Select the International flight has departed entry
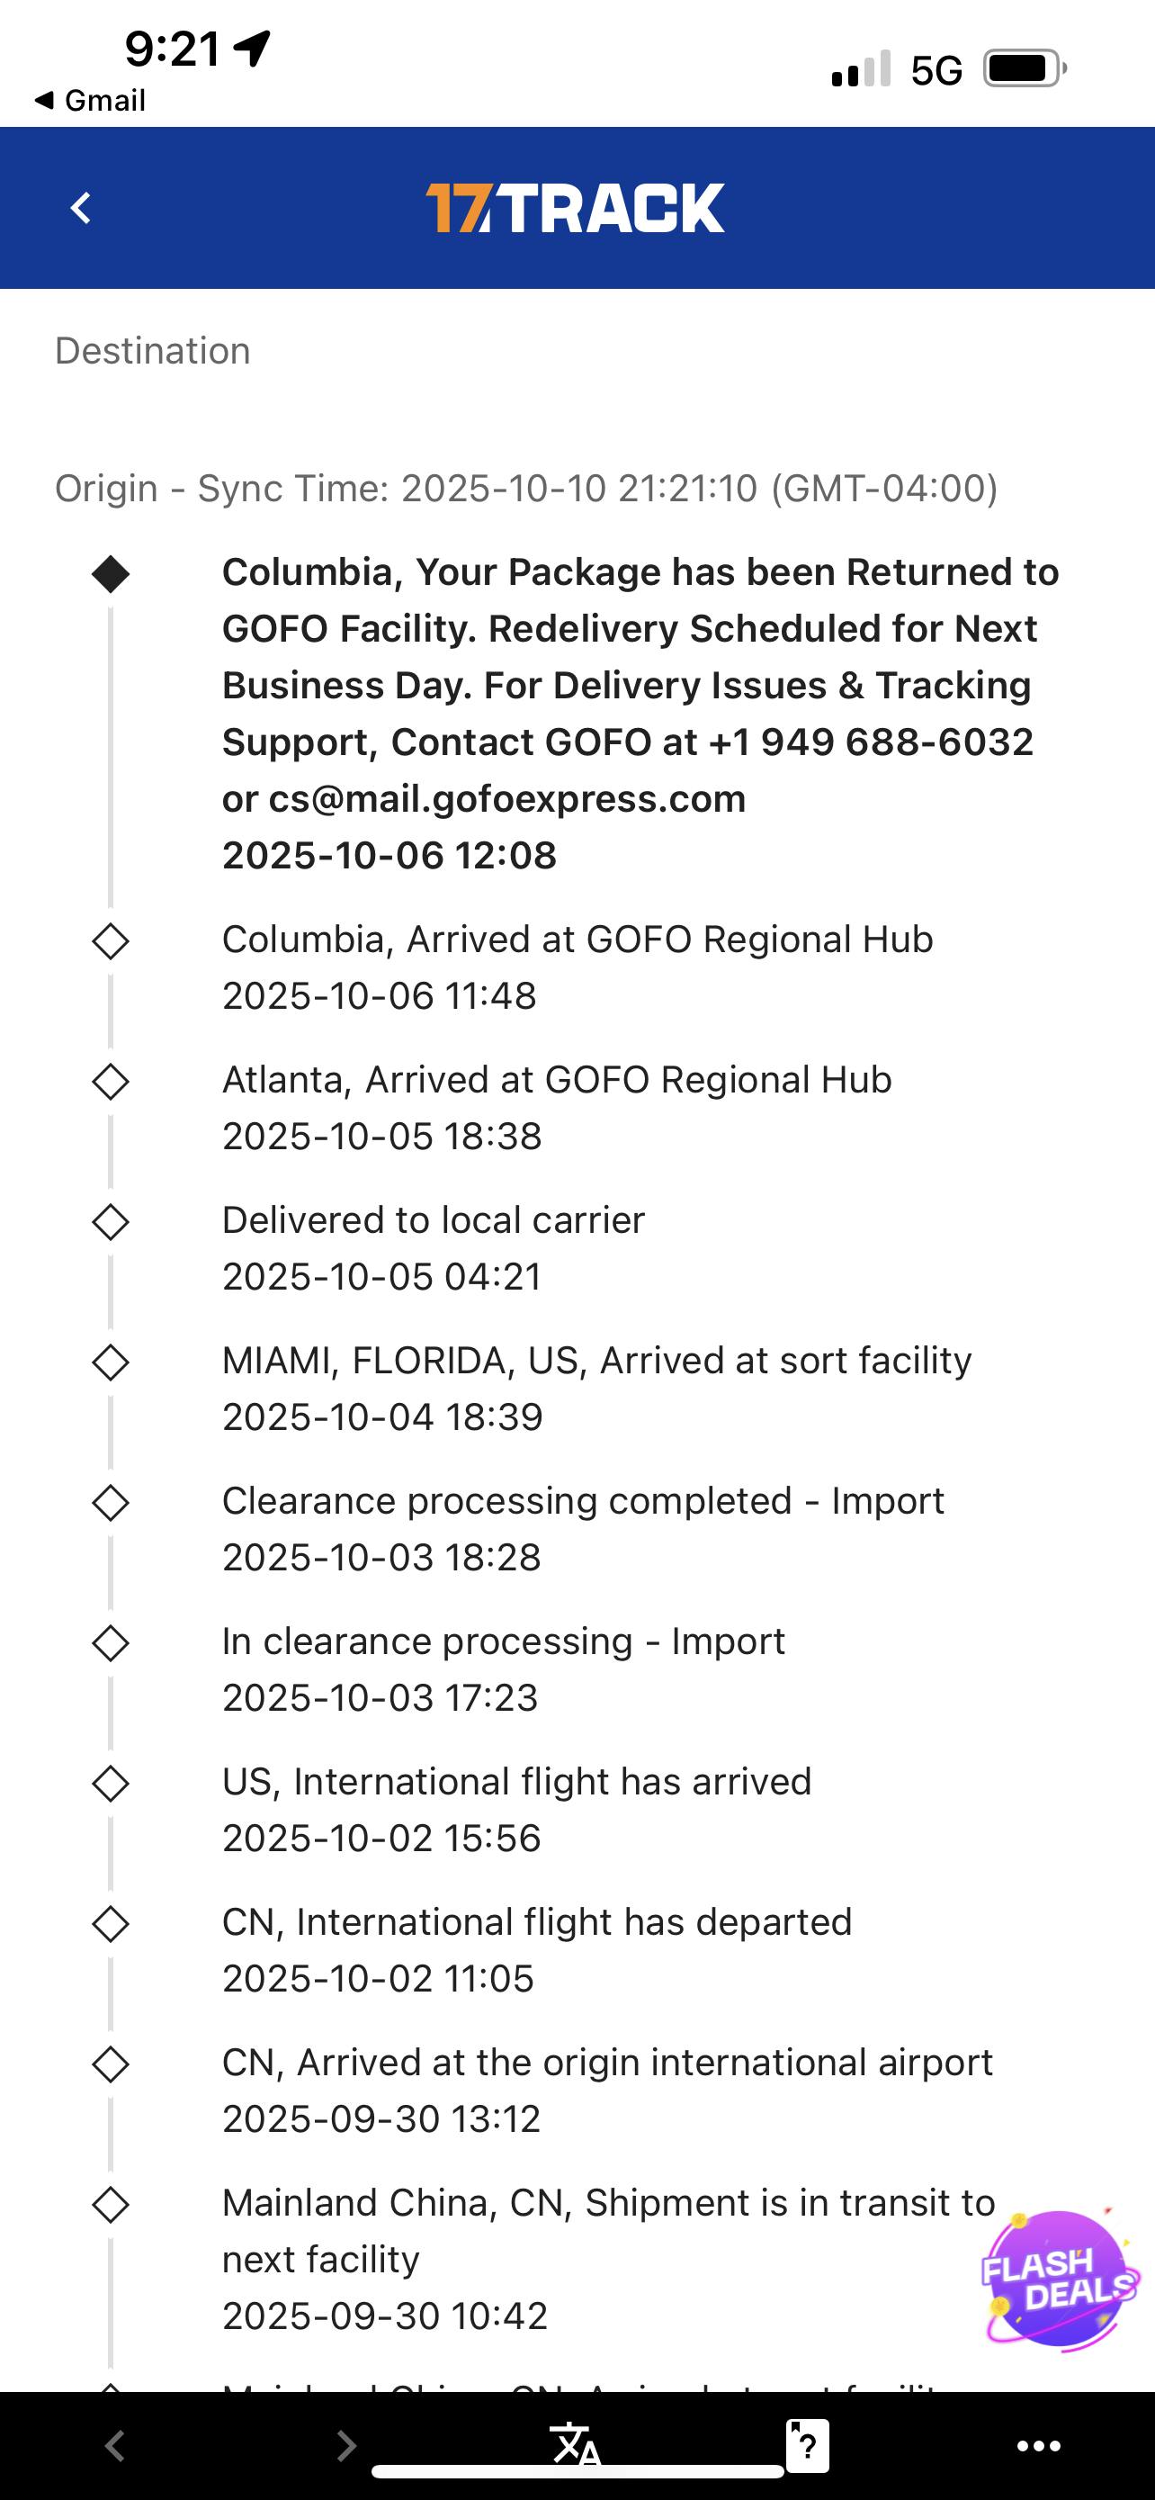This screenshot has width=1155, height=2500. coord(536,1948)
